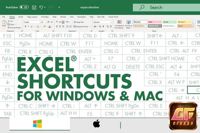Click the Decrease Font Size icon

tap(52, 22)
